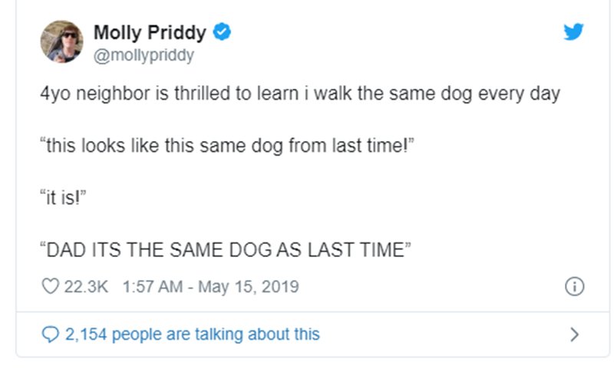Click the "DAD ITS THE SAME DOG" line
The image size is (614, 385).
(226, 249)
